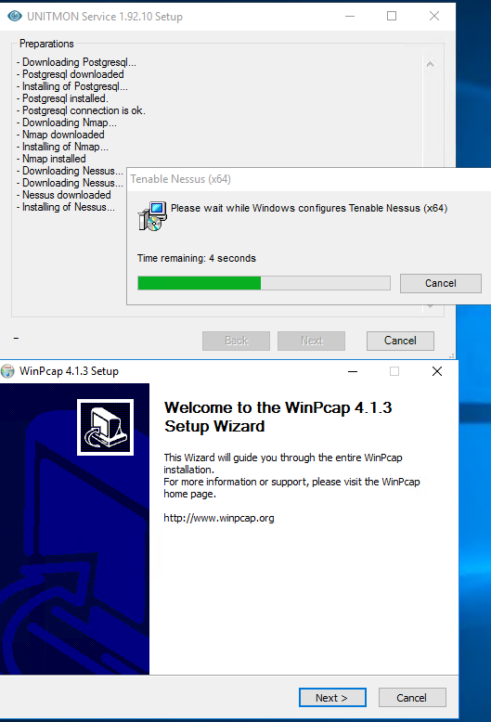Click the greyed Back button in UNITMON Setup
The image size is (491, 722).
(x=237, y=341)
